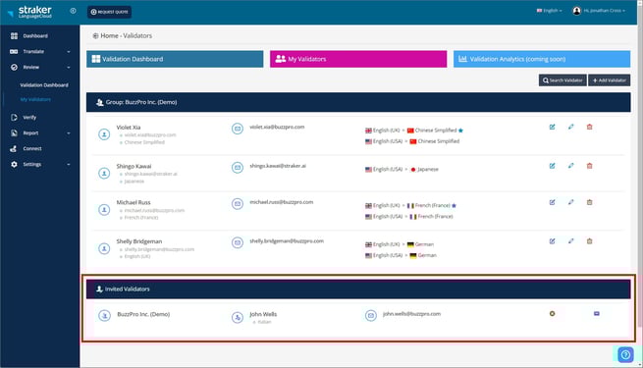Click the Request Quote button
This screenshot has width=643, height=368.
(109, 12)
